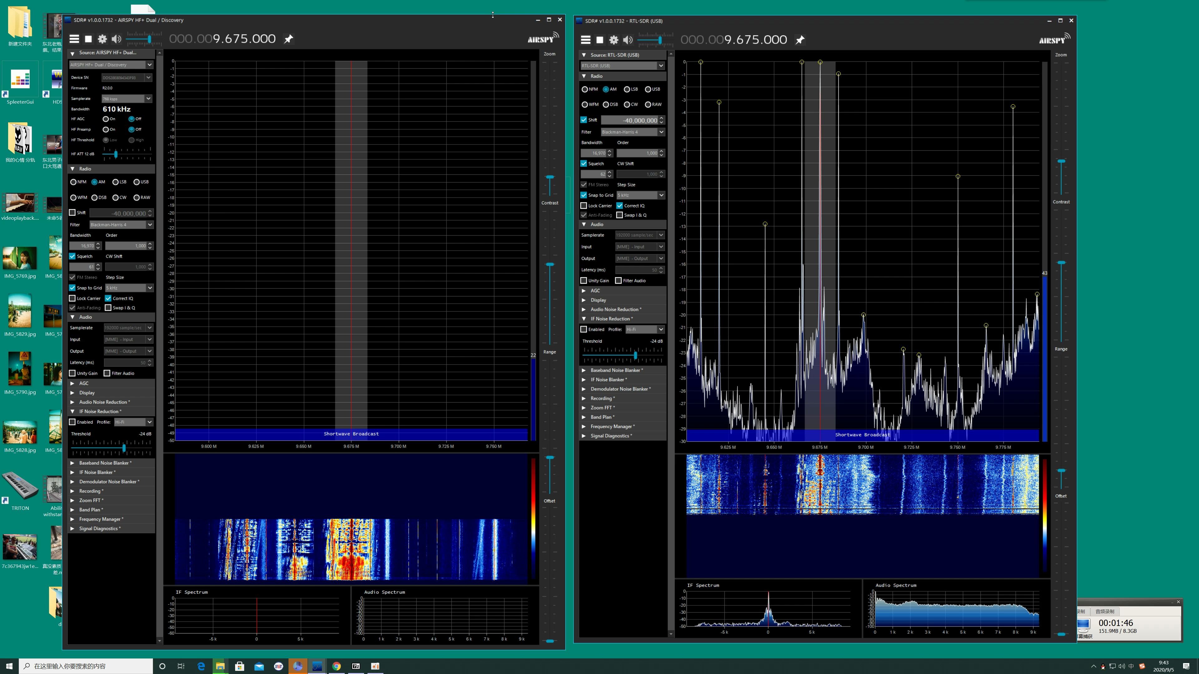
Task: Click the pin/lock icon in left SDR
Action: (289, 39)
